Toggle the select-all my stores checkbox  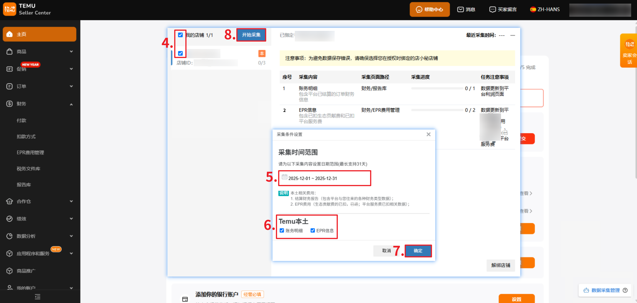pyautogui.click(x=180, y=35)
